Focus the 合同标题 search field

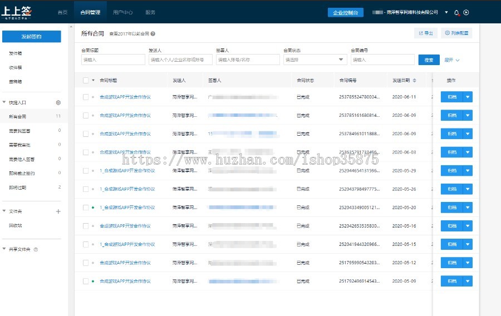point(113,60)
